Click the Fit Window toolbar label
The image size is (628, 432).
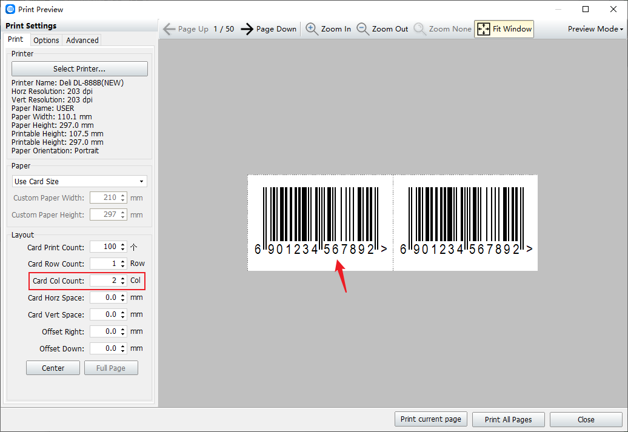(x=512, y=29)
